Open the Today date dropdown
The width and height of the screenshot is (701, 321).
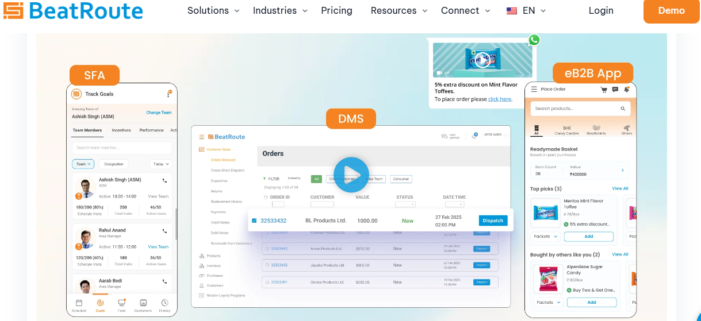point(160,164)
